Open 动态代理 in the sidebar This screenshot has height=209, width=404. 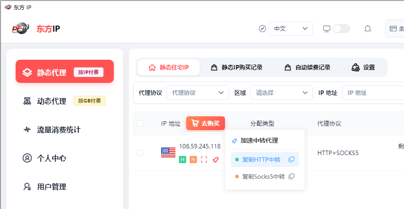pos(64,101)
